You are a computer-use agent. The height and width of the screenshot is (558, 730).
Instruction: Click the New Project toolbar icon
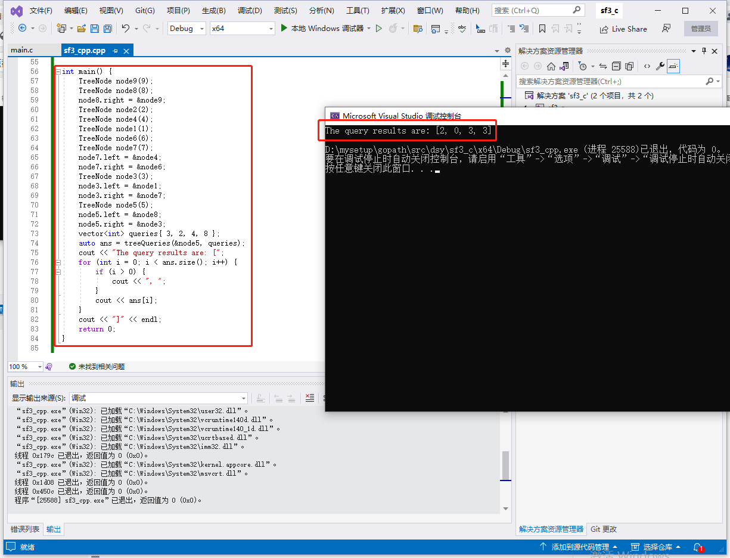(x=61, y=28)
